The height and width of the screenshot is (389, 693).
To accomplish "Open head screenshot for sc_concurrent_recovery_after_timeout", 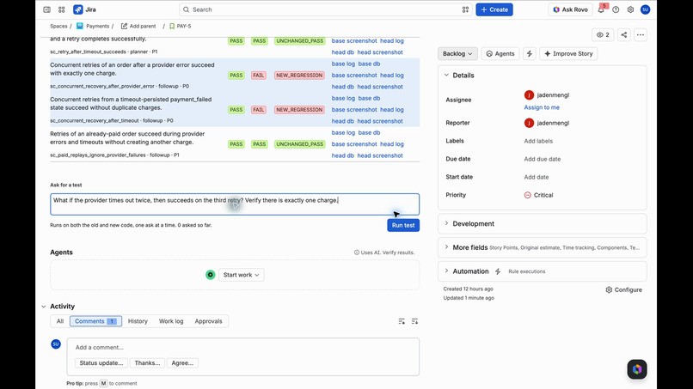I will 380,121.
